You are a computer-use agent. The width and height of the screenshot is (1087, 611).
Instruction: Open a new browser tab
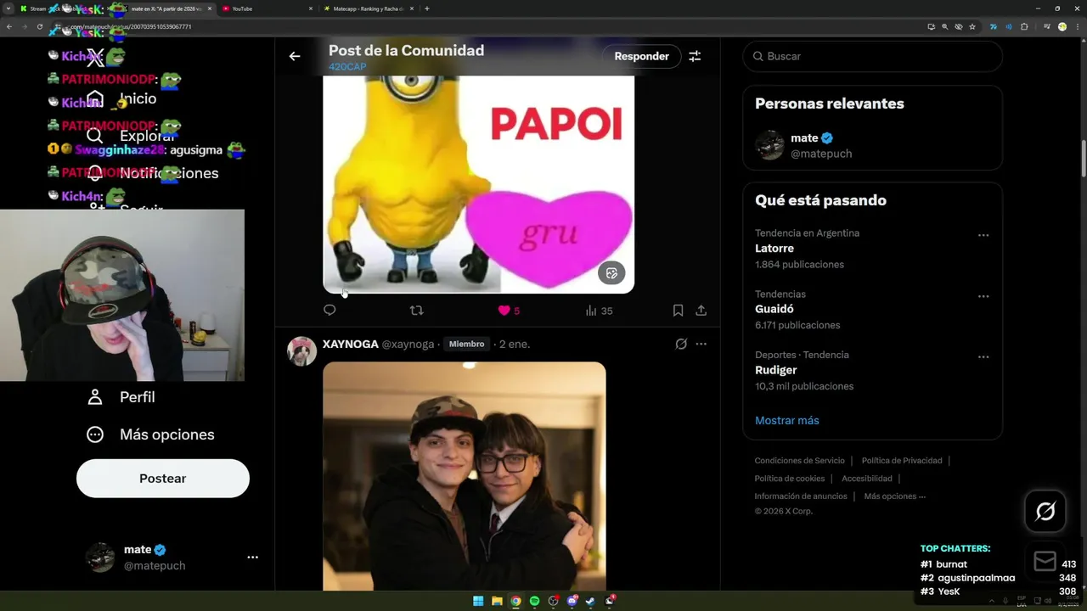[426, 8]
